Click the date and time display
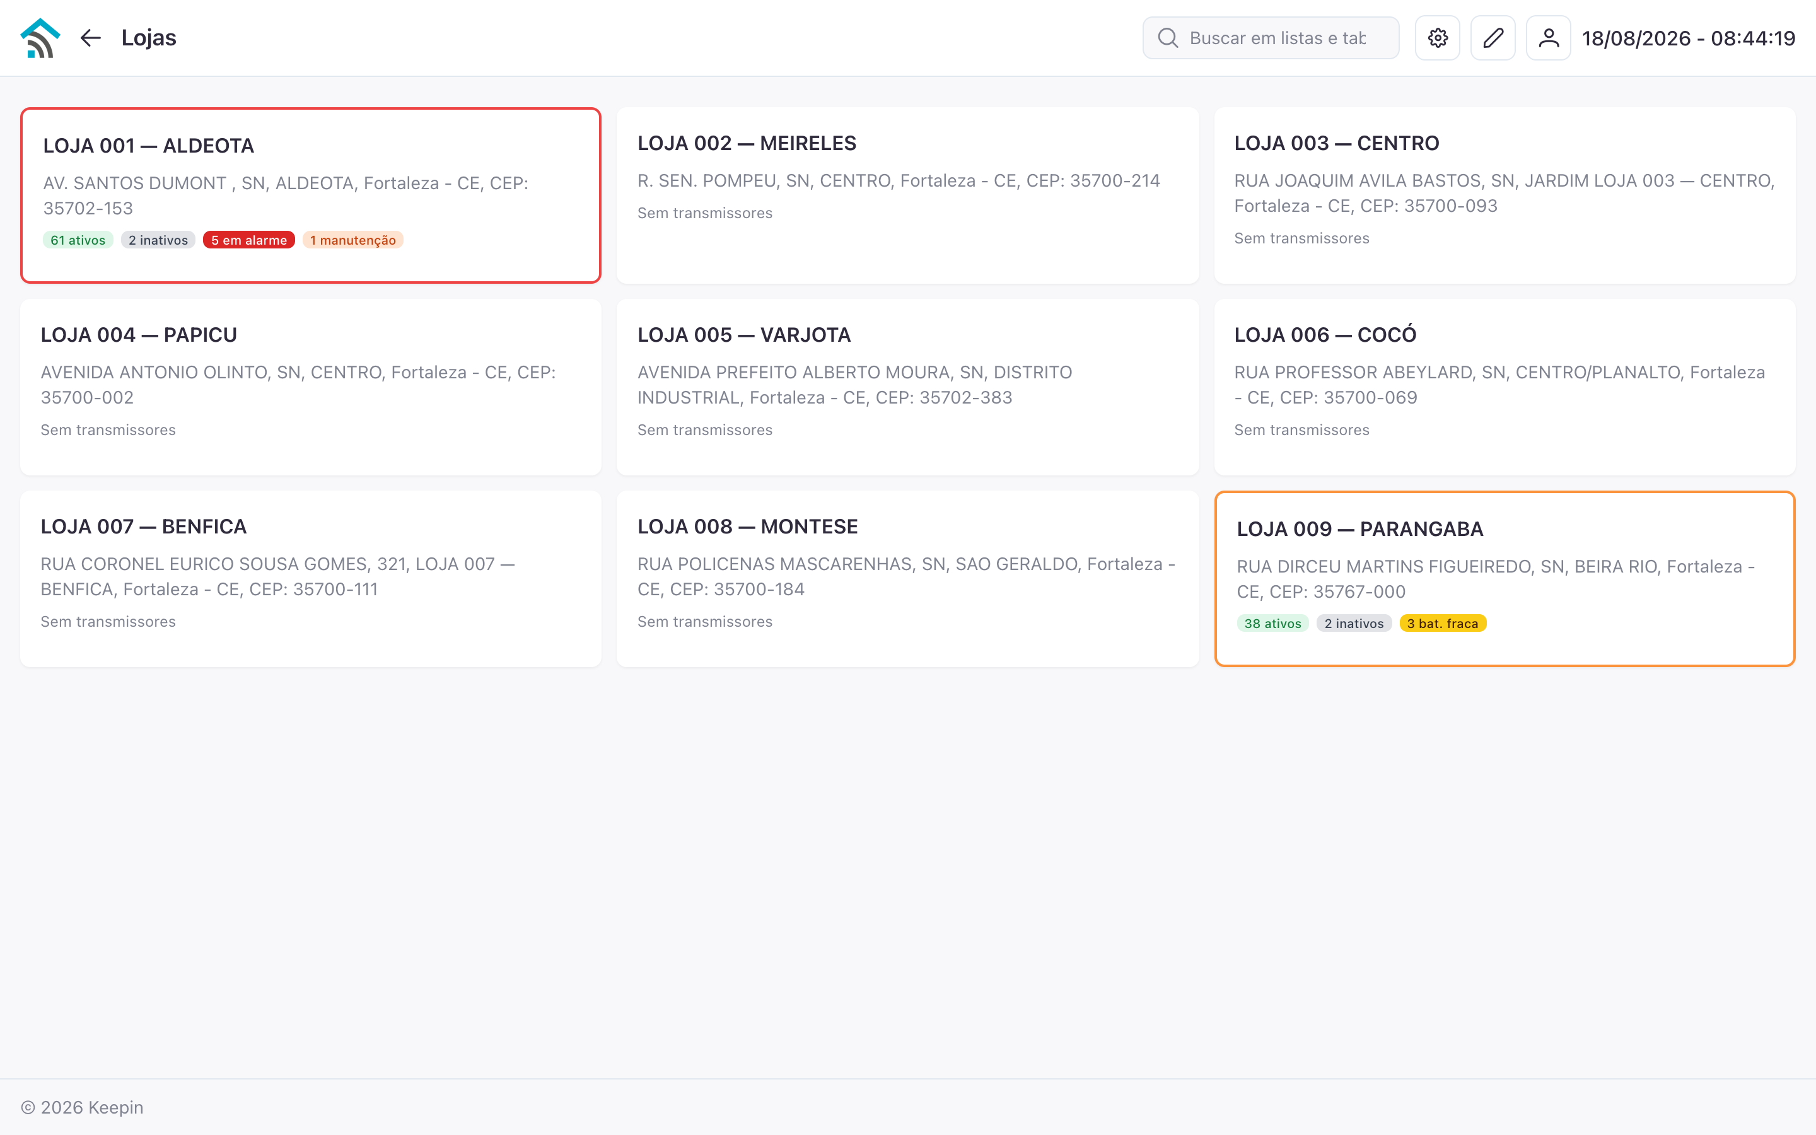Image resolution: width=1816 pixels, height=1135 pixels. pyautogui.click(x=1689, y=38)
